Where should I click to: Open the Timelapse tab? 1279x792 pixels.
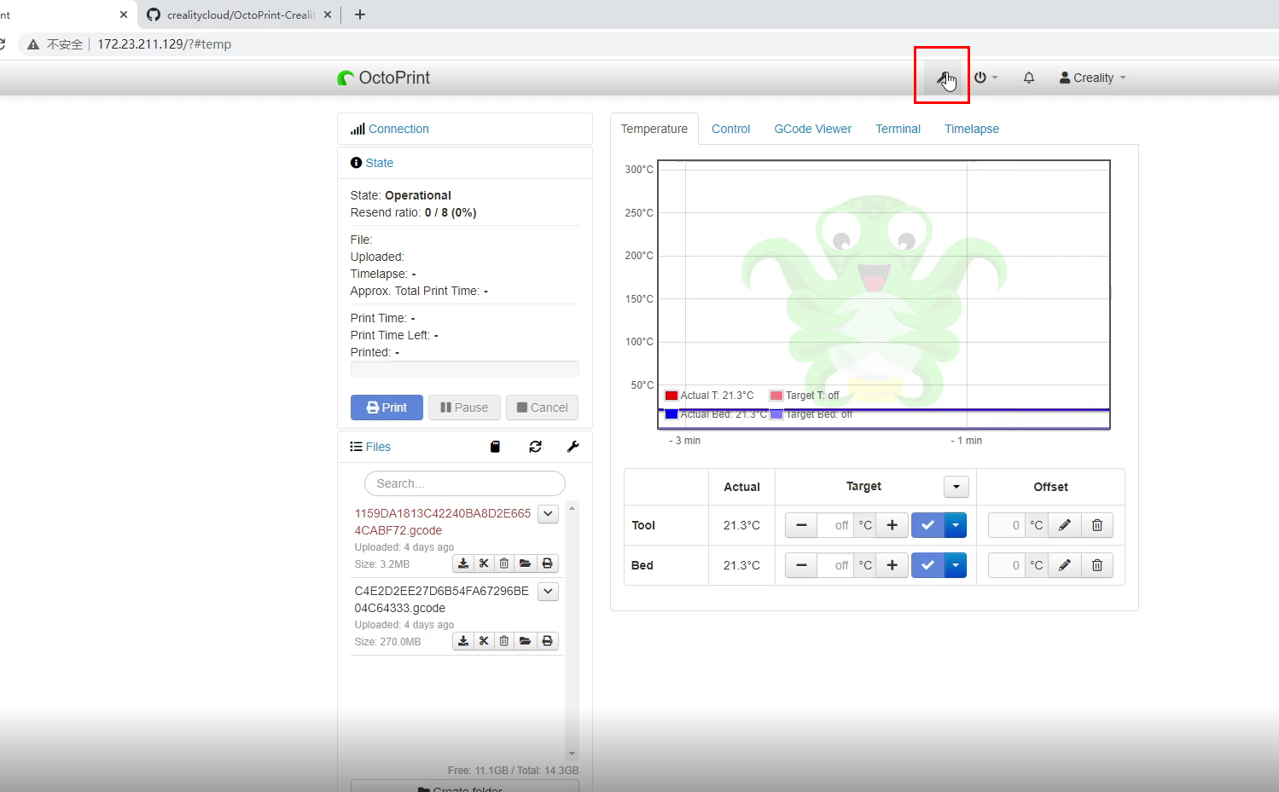tap(972, 129)
